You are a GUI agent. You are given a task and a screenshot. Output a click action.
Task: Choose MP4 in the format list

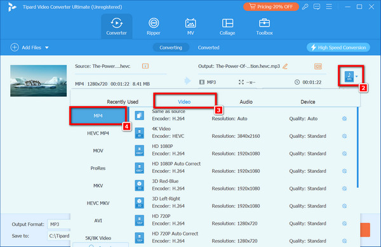click(98, 116)
